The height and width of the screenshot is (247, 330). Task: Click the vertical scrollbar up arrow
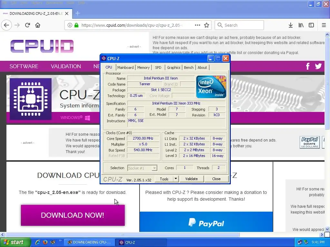pos(327,34)
